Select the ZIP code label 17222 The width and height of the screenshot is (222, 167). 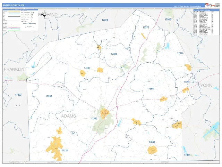[x=18, y=95]
